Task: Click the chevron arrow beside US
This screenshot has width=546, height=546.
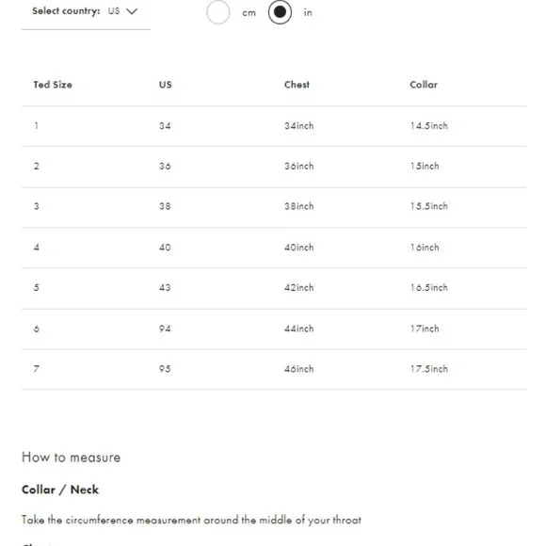Action: (132, 11)
